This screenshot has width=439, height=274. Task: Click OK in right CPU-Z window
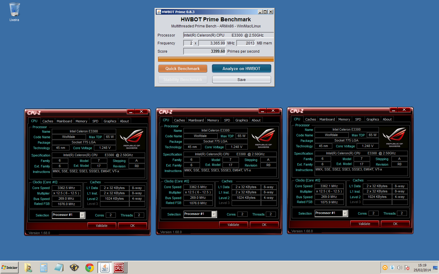coord(395,224)
